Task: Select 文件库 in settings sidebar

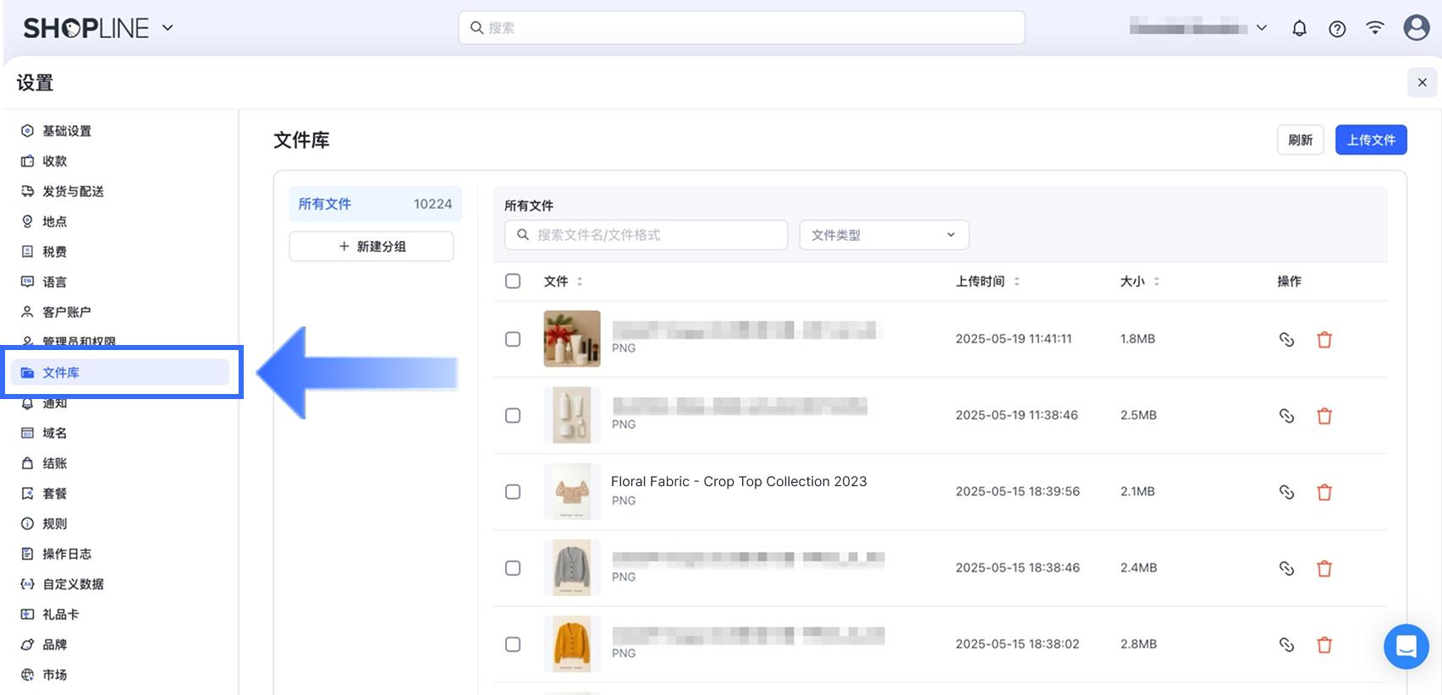Action: pyautogui.click(x=119, y=372)
